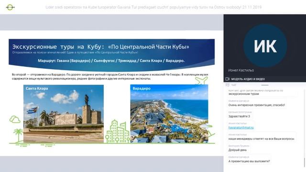Click the Варадеро aerial photo

[x=169, y=114]
